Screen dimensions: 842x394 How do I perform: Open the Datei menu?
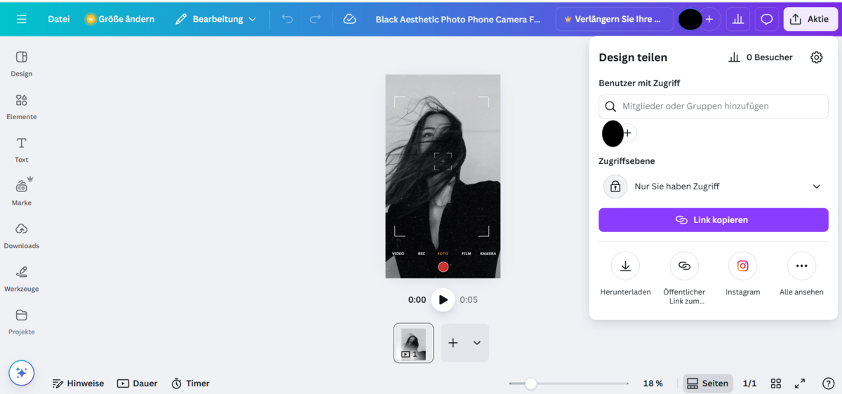[59, 19]
